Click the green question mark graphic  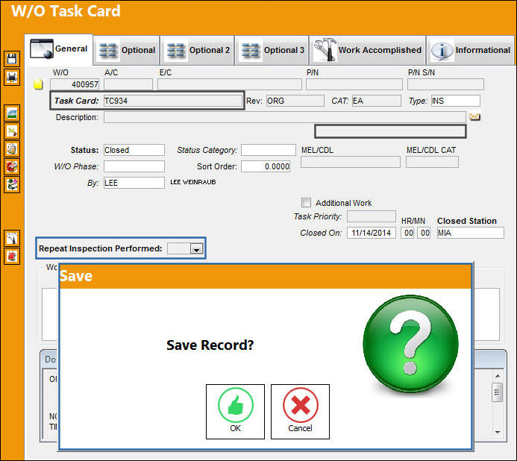pyautogui.click(x=410, y=343)
